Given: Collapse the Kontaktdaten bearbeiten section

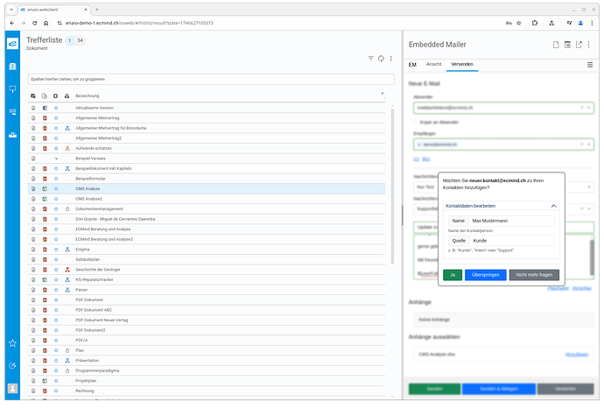Looking at the screenshot, I should 553,206.
